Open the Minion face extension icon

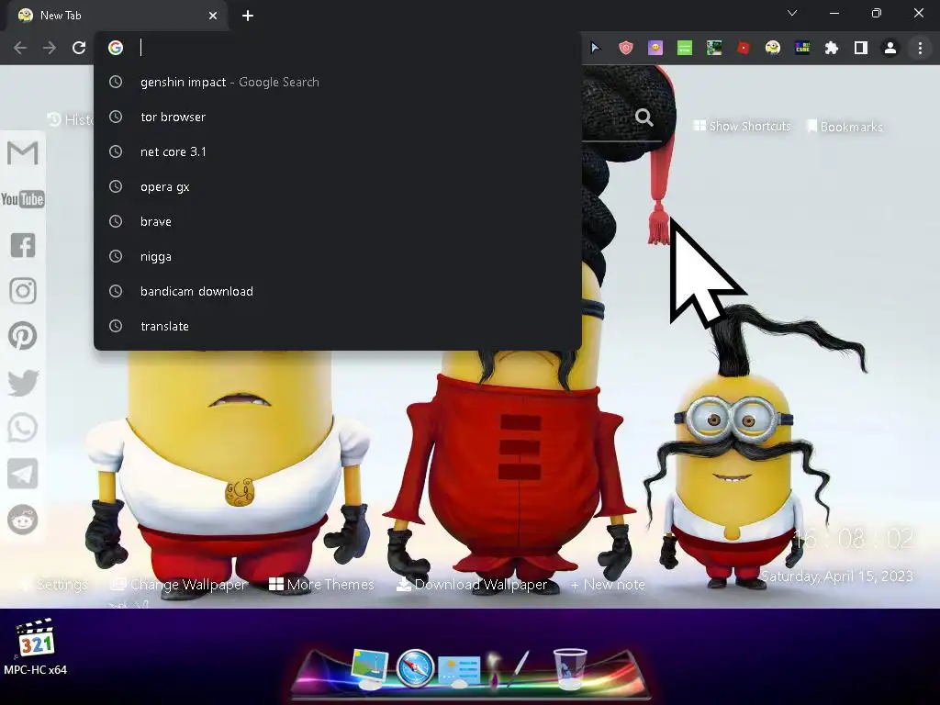[x=773, y=48]
